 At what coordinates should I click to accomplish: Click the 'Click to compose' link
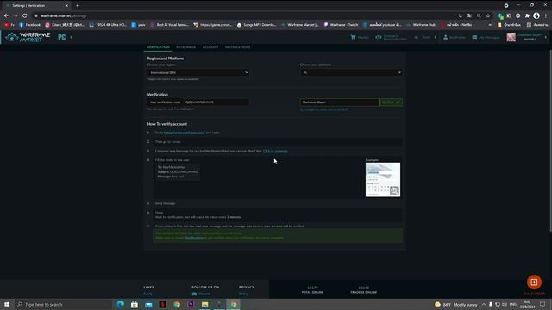click(275, 152)
